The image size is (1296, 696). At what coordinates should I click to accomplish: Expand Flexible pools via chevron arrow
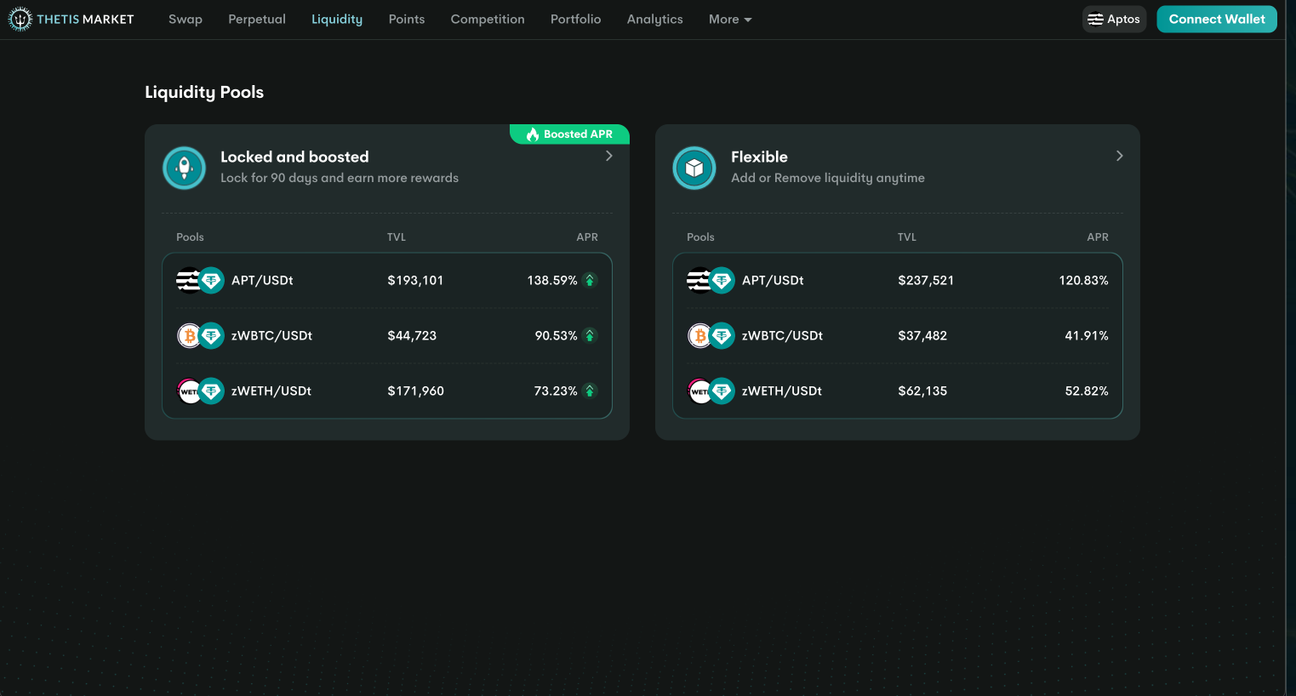click(1120, 156)
